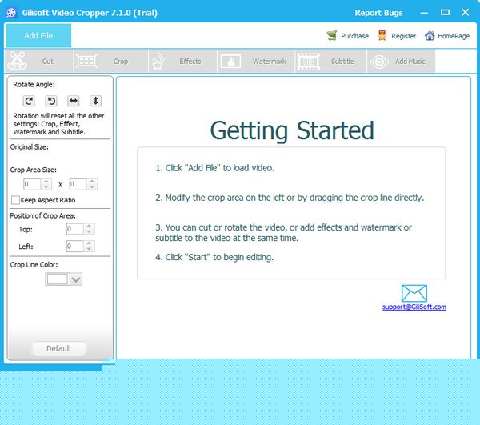Image resolution: width=480 pixels, height=425 pixels.
Task: Click the Subtitle film strip icon
Action: tap(308, 62)
